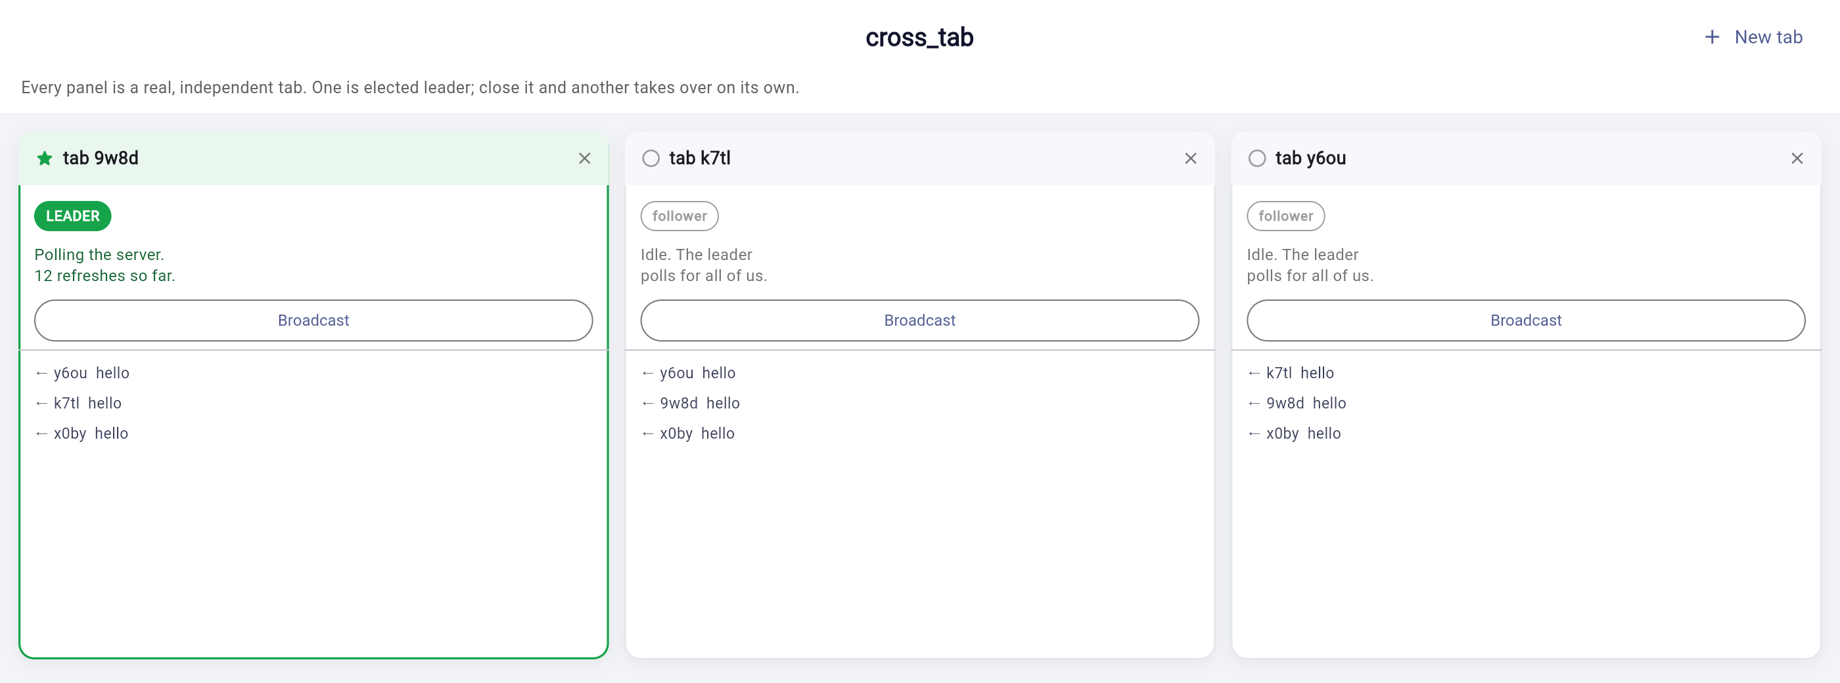Select the tab k7tl header title
This screenshot has height=683, width=1840.
(700, 158)
